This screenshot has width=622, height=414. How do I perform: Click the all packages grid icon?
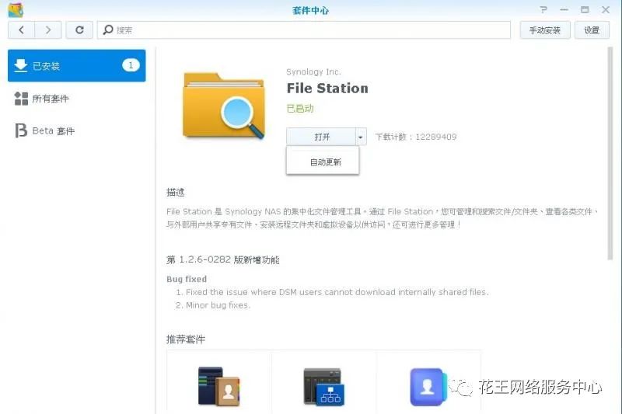click(x=21, y=98)
